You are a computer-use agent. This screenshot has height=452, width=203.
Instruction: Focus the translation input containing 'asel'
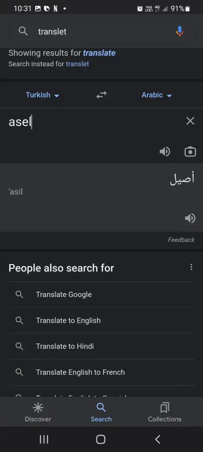tap(95, 122)
